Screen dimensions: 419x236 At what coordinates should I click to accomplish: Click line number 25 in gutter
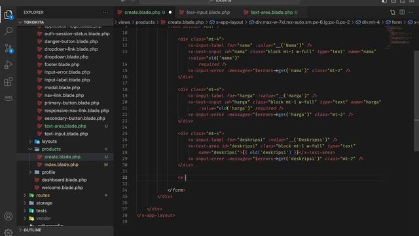125,134
